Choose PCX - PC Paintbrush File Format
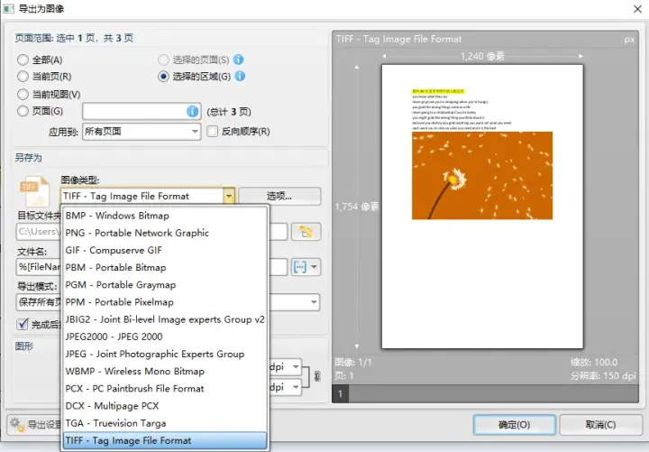 [x=164, y=389]
